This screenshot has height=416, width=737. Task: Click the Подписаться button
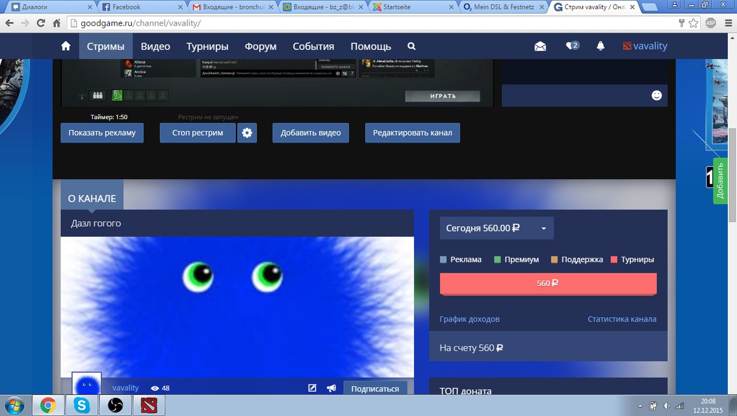(x=375, y=388)
